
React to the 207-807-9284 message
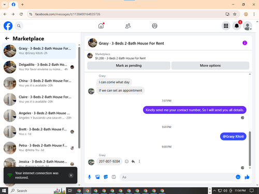(127, 161)
